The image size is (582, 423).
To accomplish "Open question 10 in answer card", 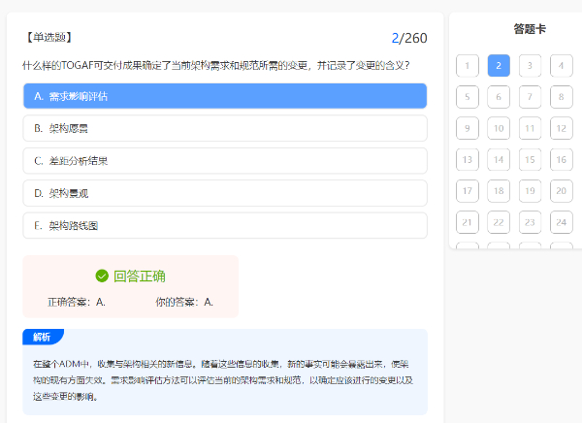I will click(x=499, y=128).
